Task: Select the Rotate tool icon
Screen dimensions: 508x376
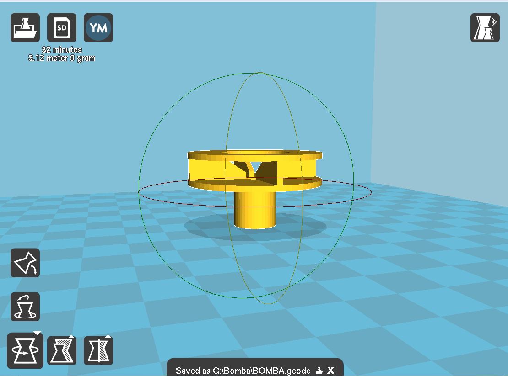Action: pos(25,350)
